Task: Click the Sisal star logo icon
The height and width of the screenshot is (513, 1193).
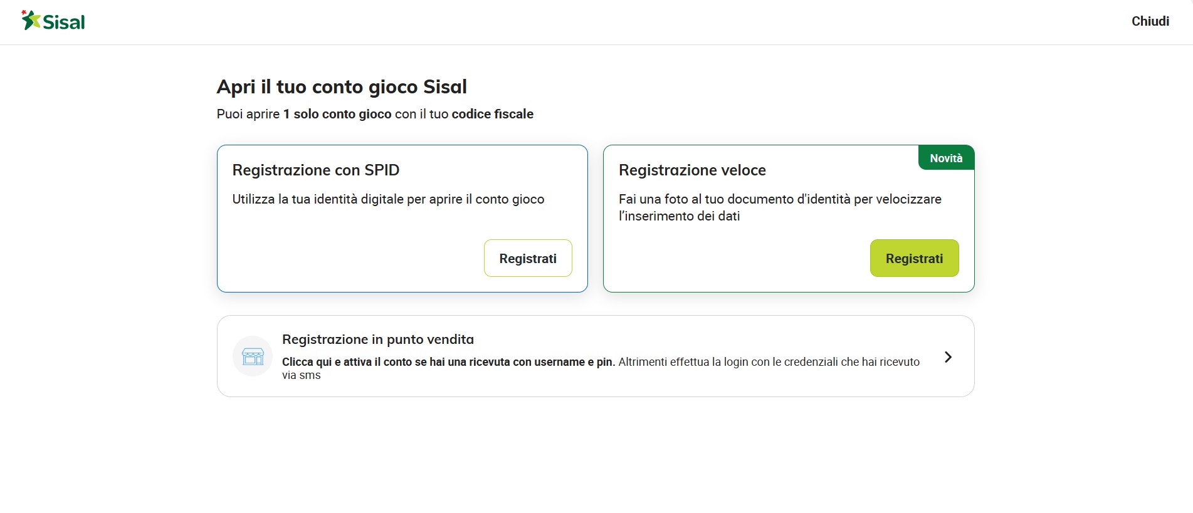Action: tap(31, 20)
